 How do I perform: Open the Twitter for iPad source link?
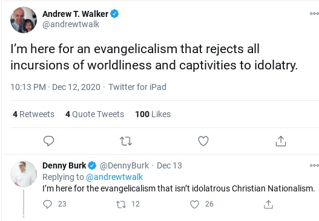[x=137, y=87]
